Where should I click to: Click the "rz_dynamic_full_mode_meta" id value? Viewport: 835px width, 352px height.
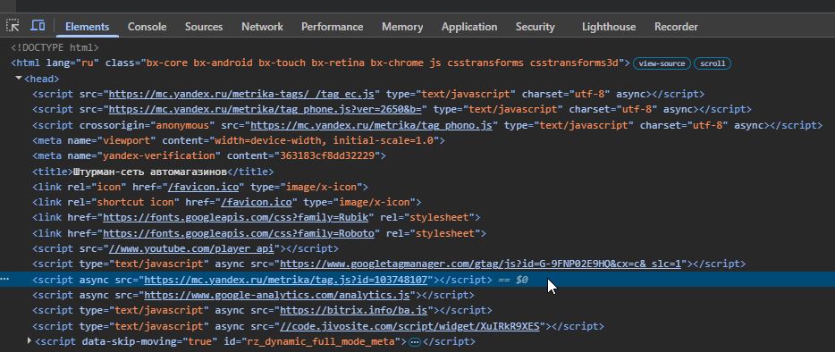[321, 341]
